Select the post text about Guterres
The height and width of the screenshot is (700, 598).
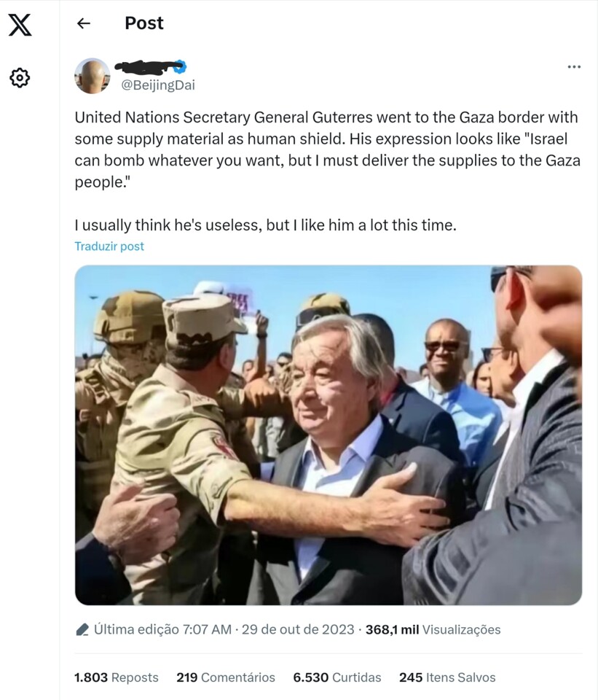(328, 171)
